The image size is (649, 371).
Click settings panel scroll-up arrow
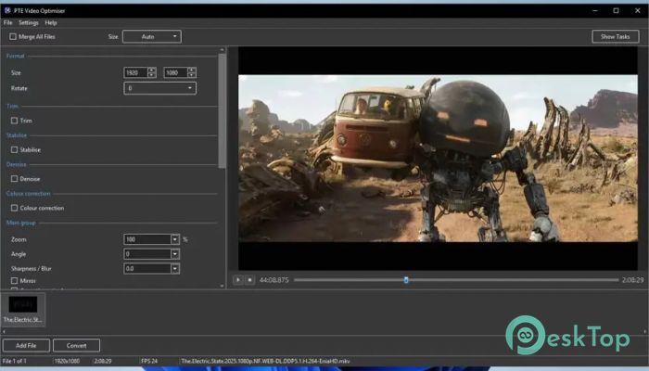coord(223,50)
